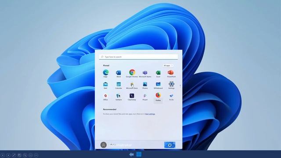Go to previous slide in presenter controls
Screen dimensions: 281x158
tap(3, 155)
